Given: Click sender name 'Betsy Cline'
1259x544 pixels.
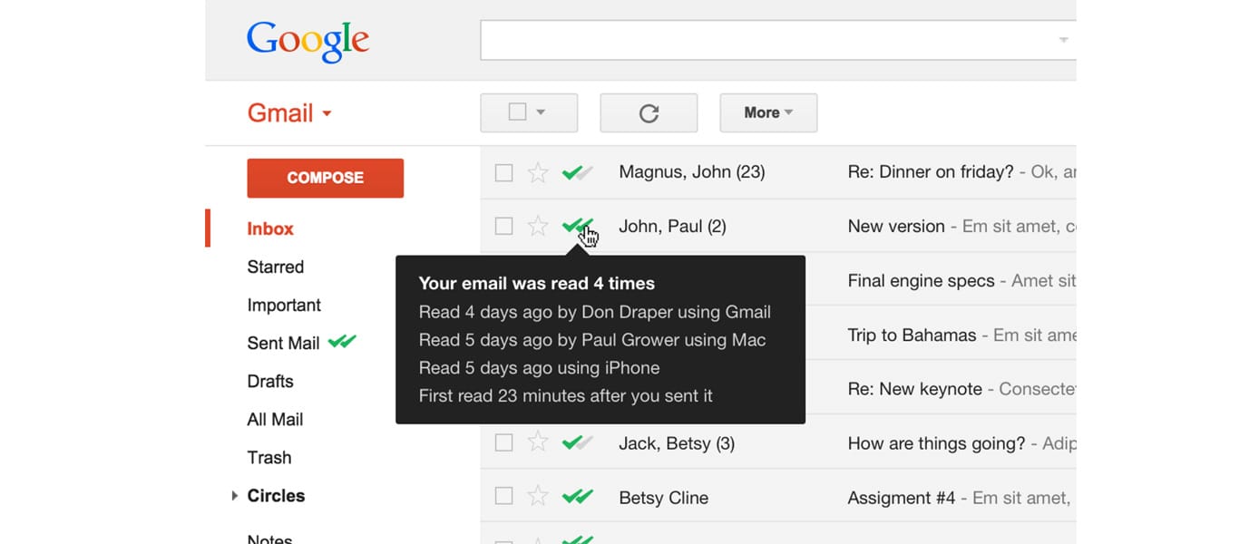Looking at the screenshot, I should (x=663, y=498).
